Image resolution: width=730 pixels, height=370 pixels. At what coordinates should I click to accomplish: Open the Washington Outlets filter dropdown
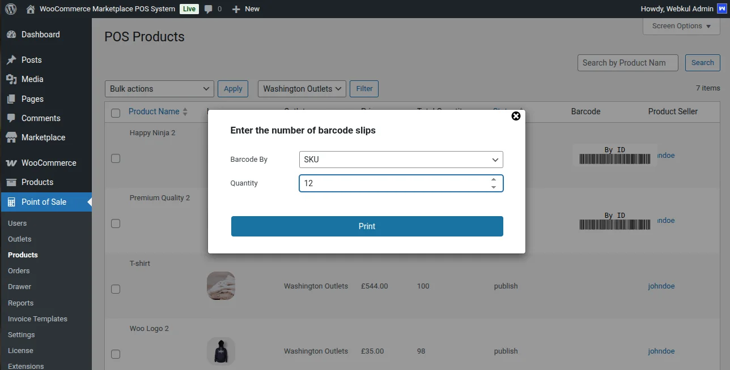pyautogui.click(x=302, y=88)
